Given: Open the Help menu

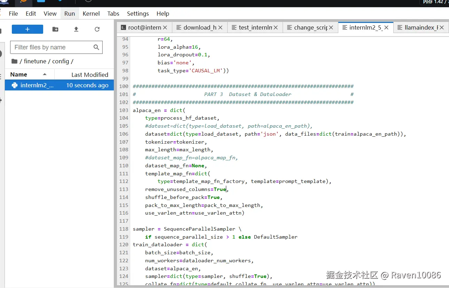Looking at the screenshot, I should tap(163, 14).
